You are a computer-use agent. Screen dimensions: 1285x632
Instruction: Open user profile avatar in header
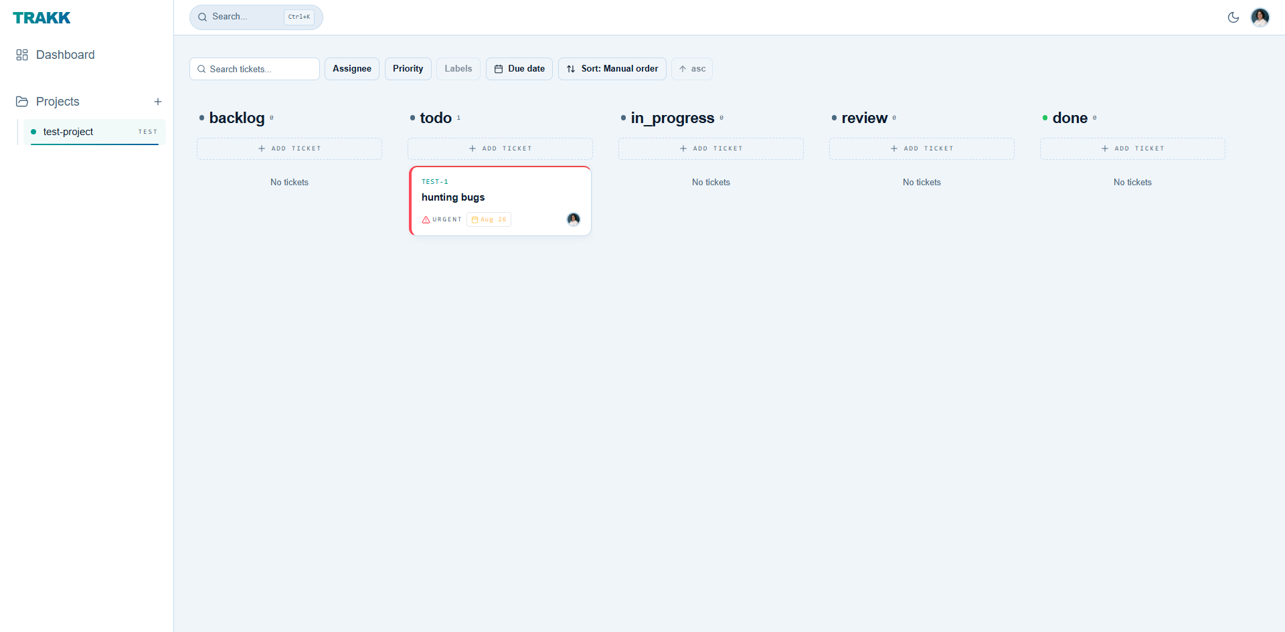1260,17
